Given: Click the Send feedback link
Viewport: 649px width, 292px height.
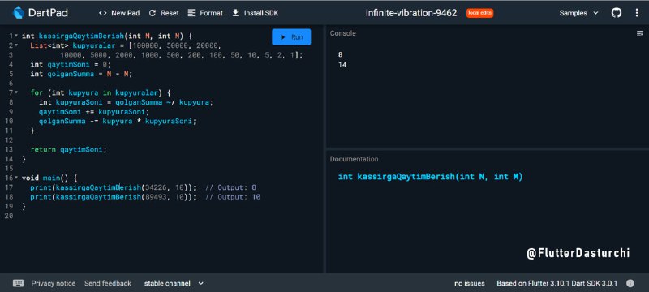Looking at the screenshot, I should coord(108,283).
